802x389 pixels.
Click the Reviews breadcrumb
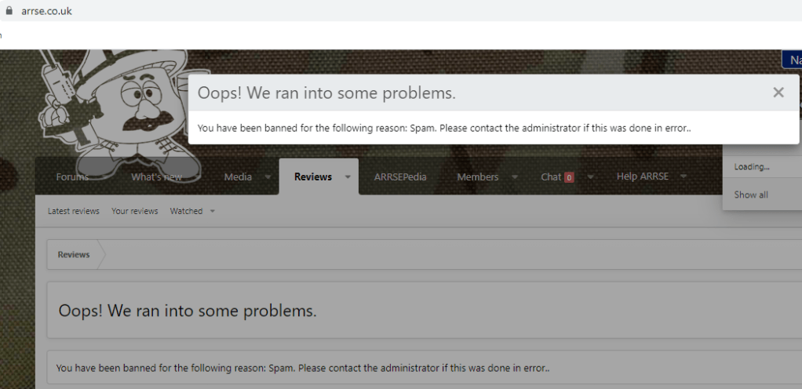pos(74,255)
